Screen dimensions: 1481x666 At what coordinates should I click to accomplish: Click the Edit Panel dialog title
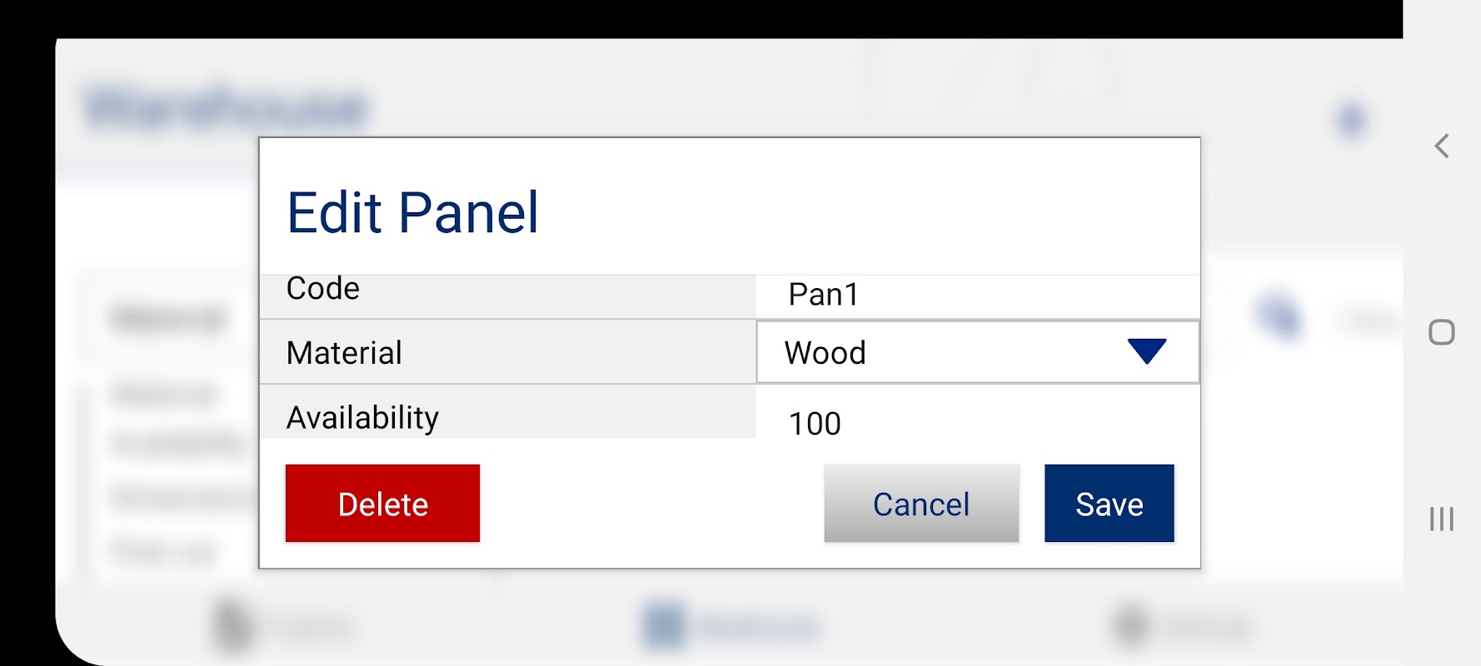[413, 213]
